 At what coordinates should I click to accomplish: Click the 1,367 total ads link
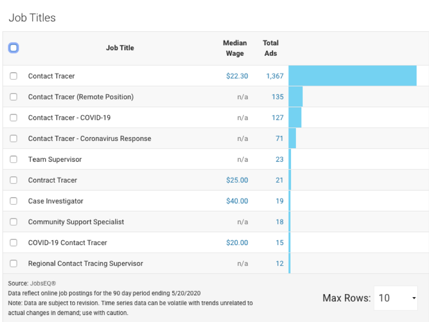(x=275, y=76)
